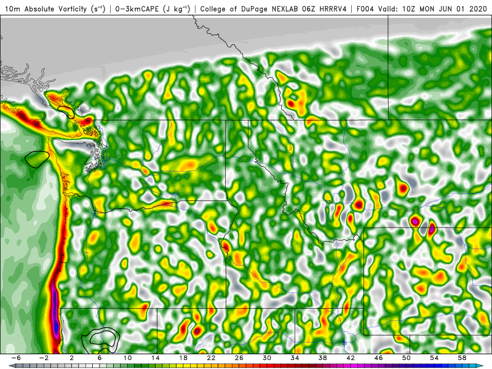Click the oval CAPE contour off Washington coast
The width and height of the screenshot is (492, 369).
pos(37,159)
